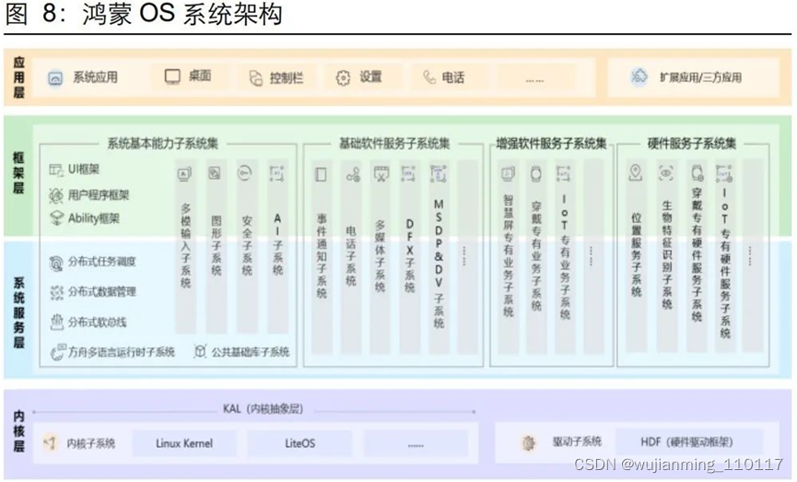Click the icon above IoT专有业务子系统

pos(563,174)
